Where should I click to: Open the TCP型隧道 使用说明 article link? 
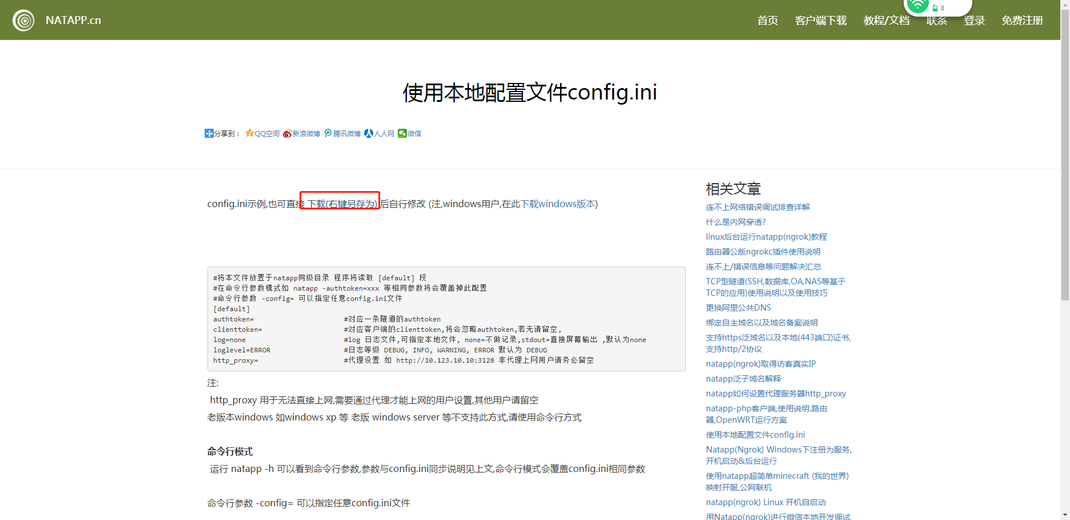(x=776, y=287)
